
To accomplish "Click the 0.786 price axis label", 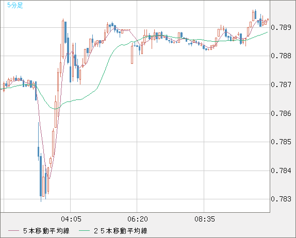I will pyautogui.click(x=281, y=113).
